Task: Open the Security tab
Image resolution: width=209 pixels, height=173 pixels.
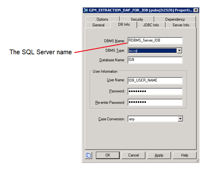Action: click(137, 19)
